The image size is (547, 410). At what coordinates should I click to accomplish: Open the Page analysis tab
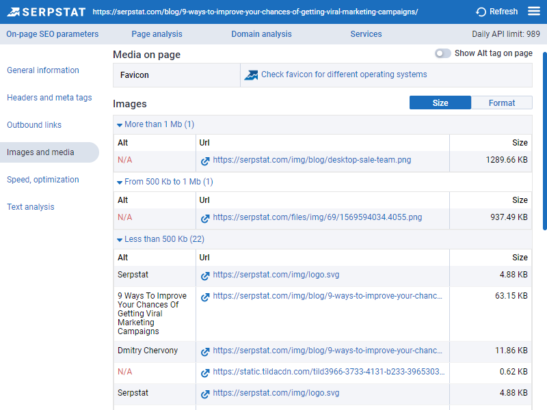pyautogui.click(x=157, y=34)
